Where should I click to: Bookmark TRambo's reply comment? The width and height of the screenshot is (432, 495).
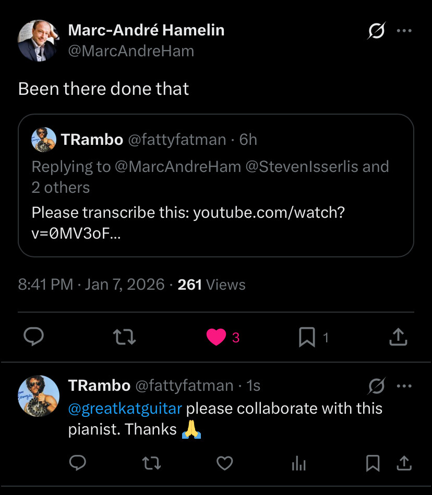tap(373, 463)
